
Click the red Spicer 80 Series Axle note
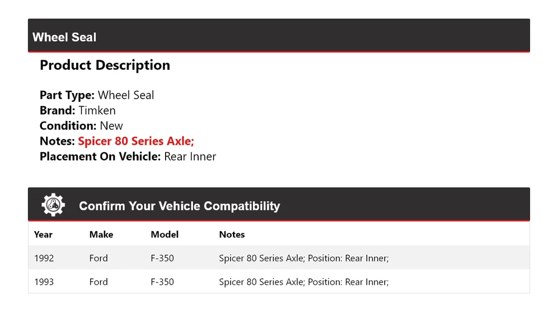tap(136, 141)
